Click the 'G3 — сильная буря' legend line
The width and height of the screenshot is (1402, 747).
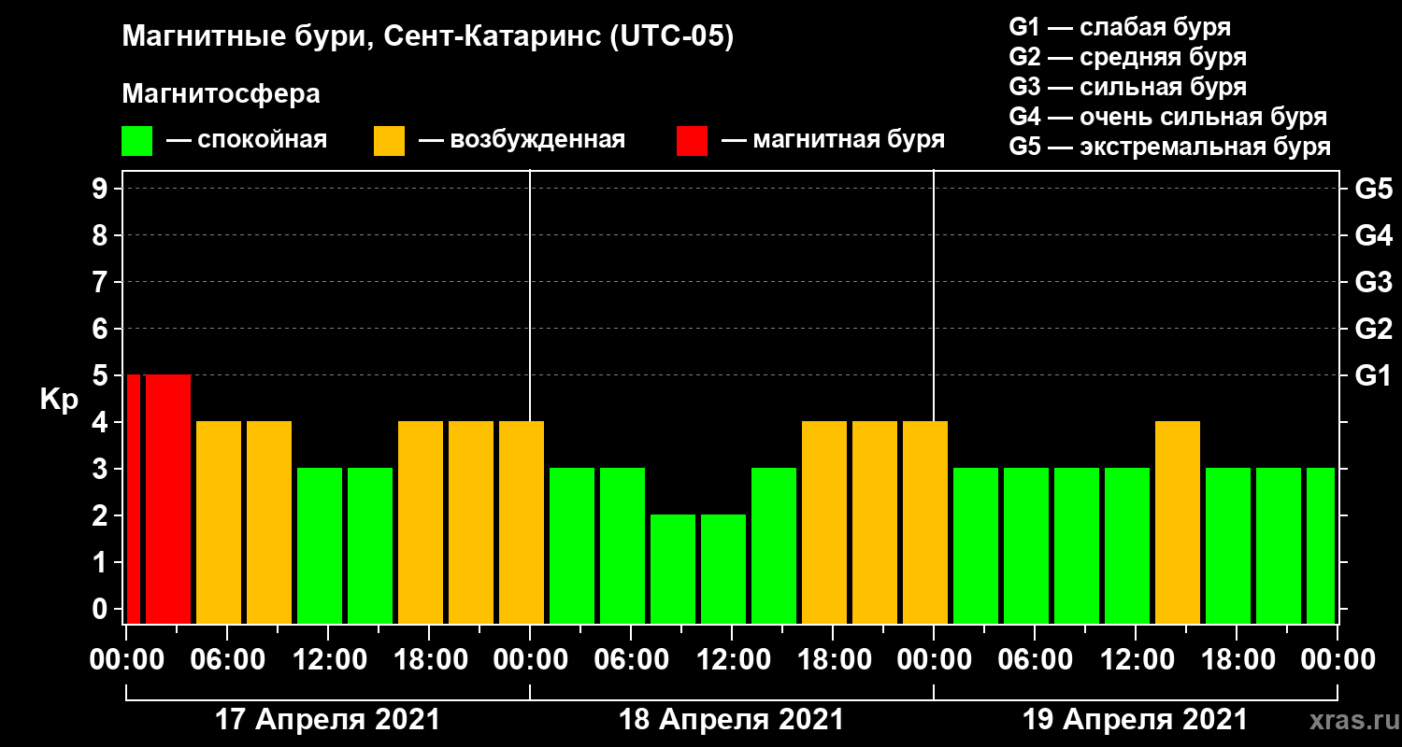pyautogui.click(x=1128, y=87)
